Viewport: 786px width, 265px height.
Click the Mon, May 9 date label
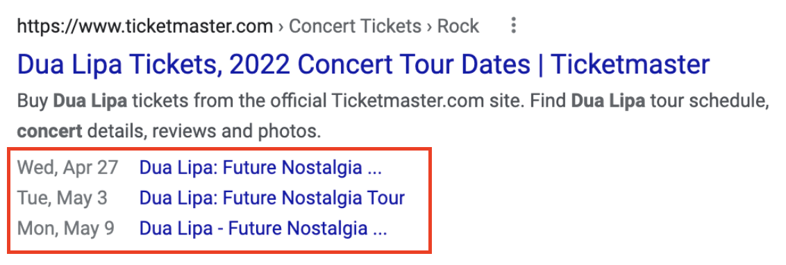(x=66, y=229)
